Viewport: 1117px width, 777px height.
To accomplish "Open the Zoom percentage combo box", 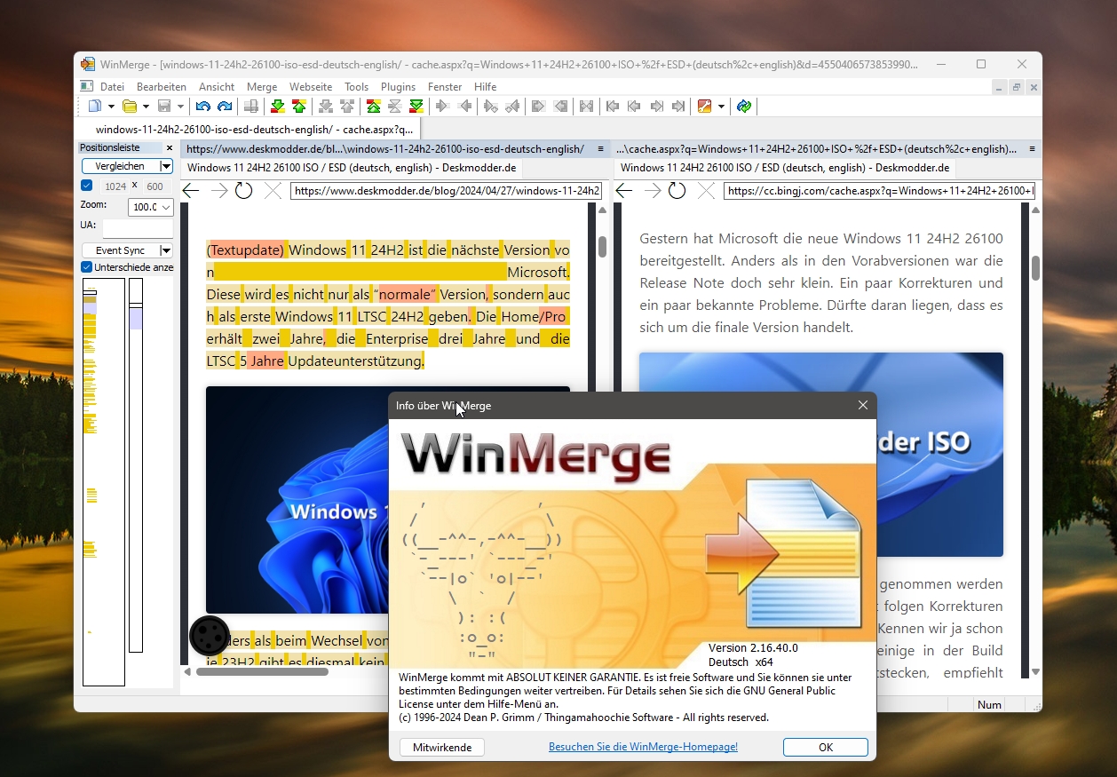I will (150, 207).
